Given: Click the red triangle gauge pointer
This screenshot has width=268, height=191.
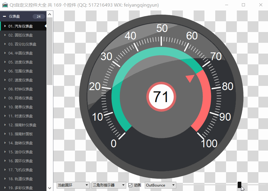Looking at the screenshot, I should tap(190, 78).
